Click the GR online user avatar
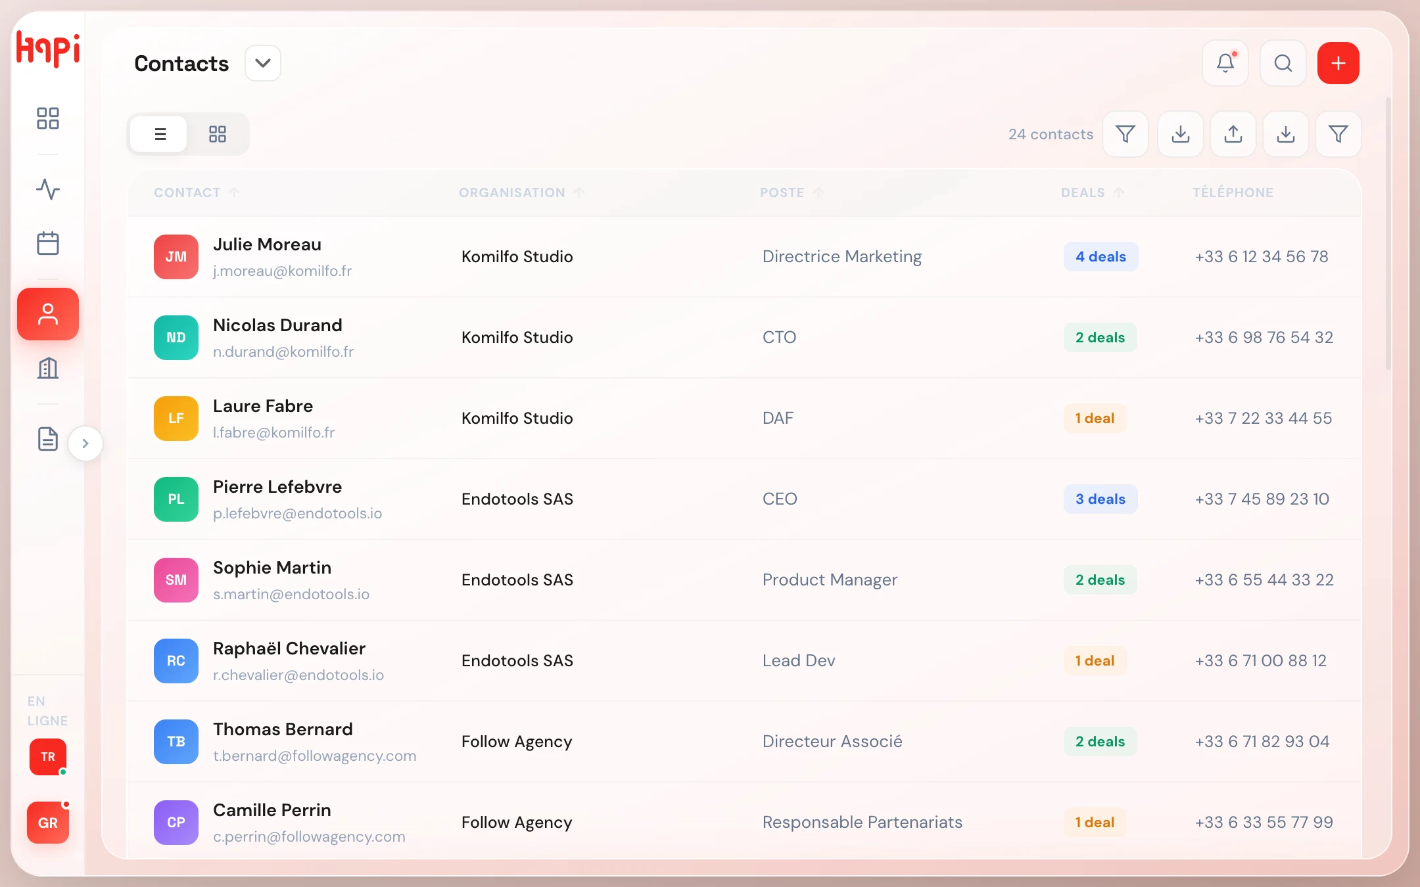Image resolution: width=1420 pixels, height=887 pixels. [x=48, y=823]
